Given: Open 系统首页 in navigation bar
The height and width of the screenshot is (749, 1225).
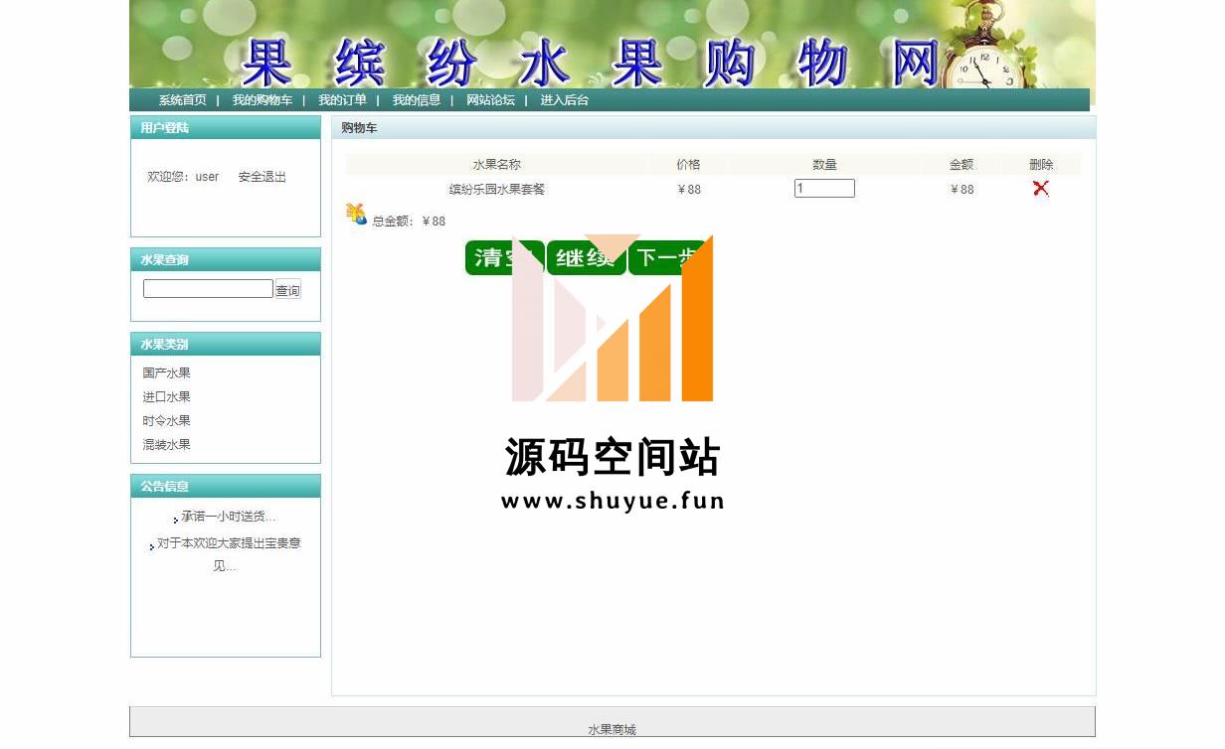Looking at the screenshot, I should (182, 100).
